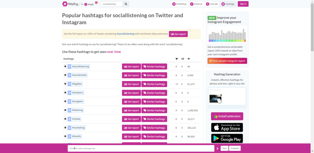Click the hashtag collection input field
Screen dimensions: 314x153
coord(141,148)
